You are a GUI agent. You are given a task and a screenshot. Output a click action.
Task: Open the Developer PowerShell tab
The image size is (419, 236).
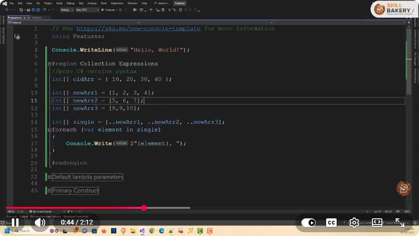coord(76,216)
